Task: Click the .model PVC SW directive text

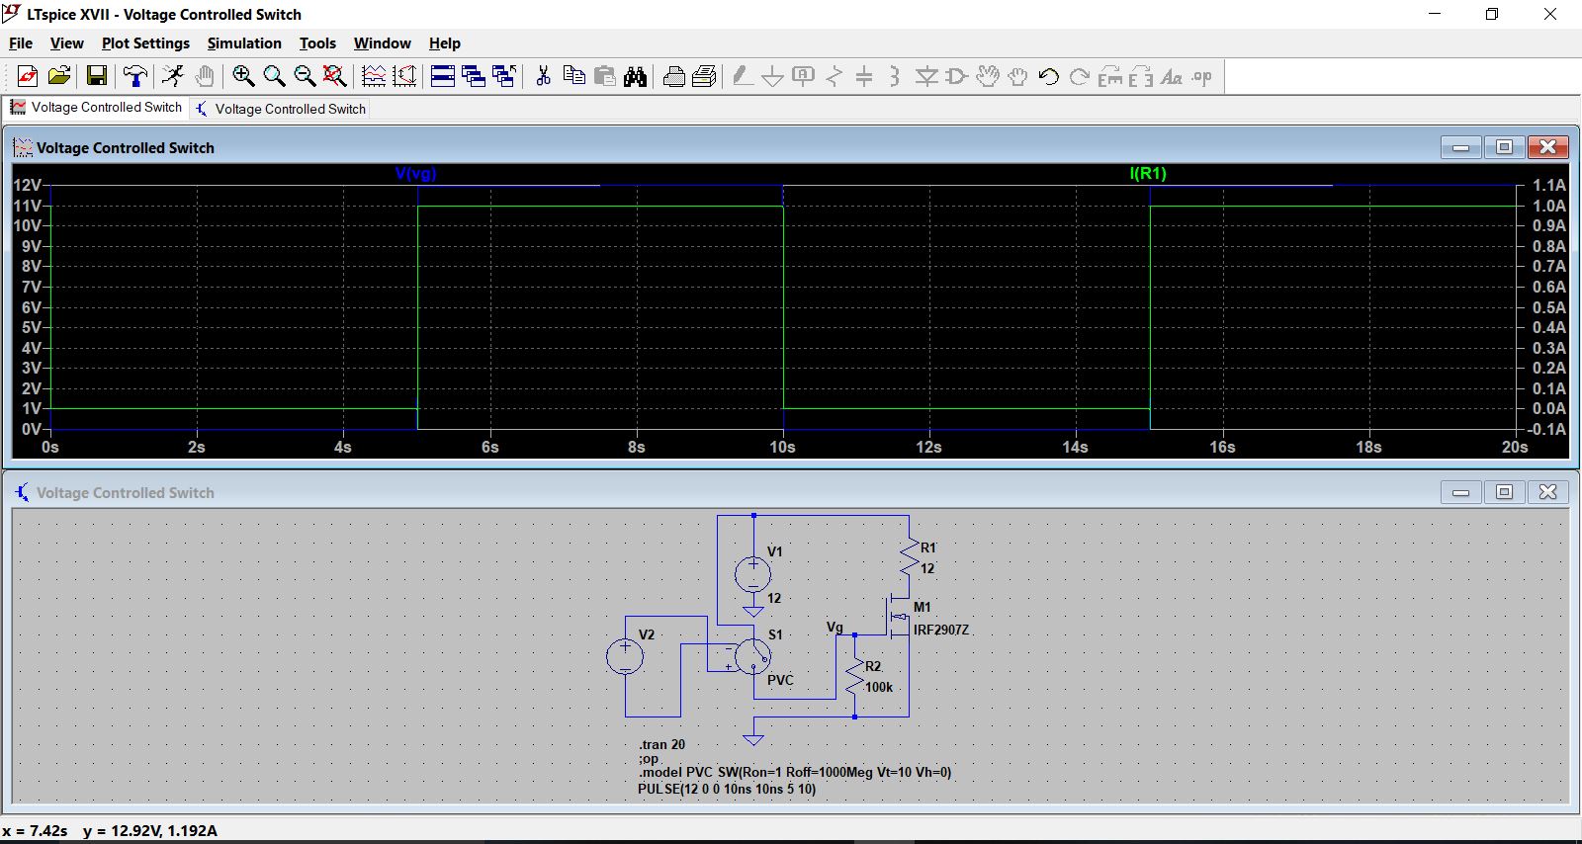Action: tap(795, 772)
